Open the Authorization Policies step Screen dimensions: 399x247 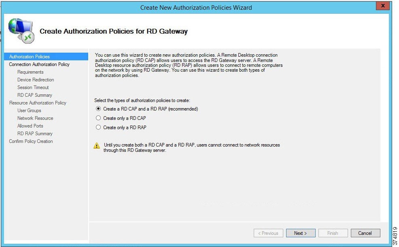coord(46,57)
